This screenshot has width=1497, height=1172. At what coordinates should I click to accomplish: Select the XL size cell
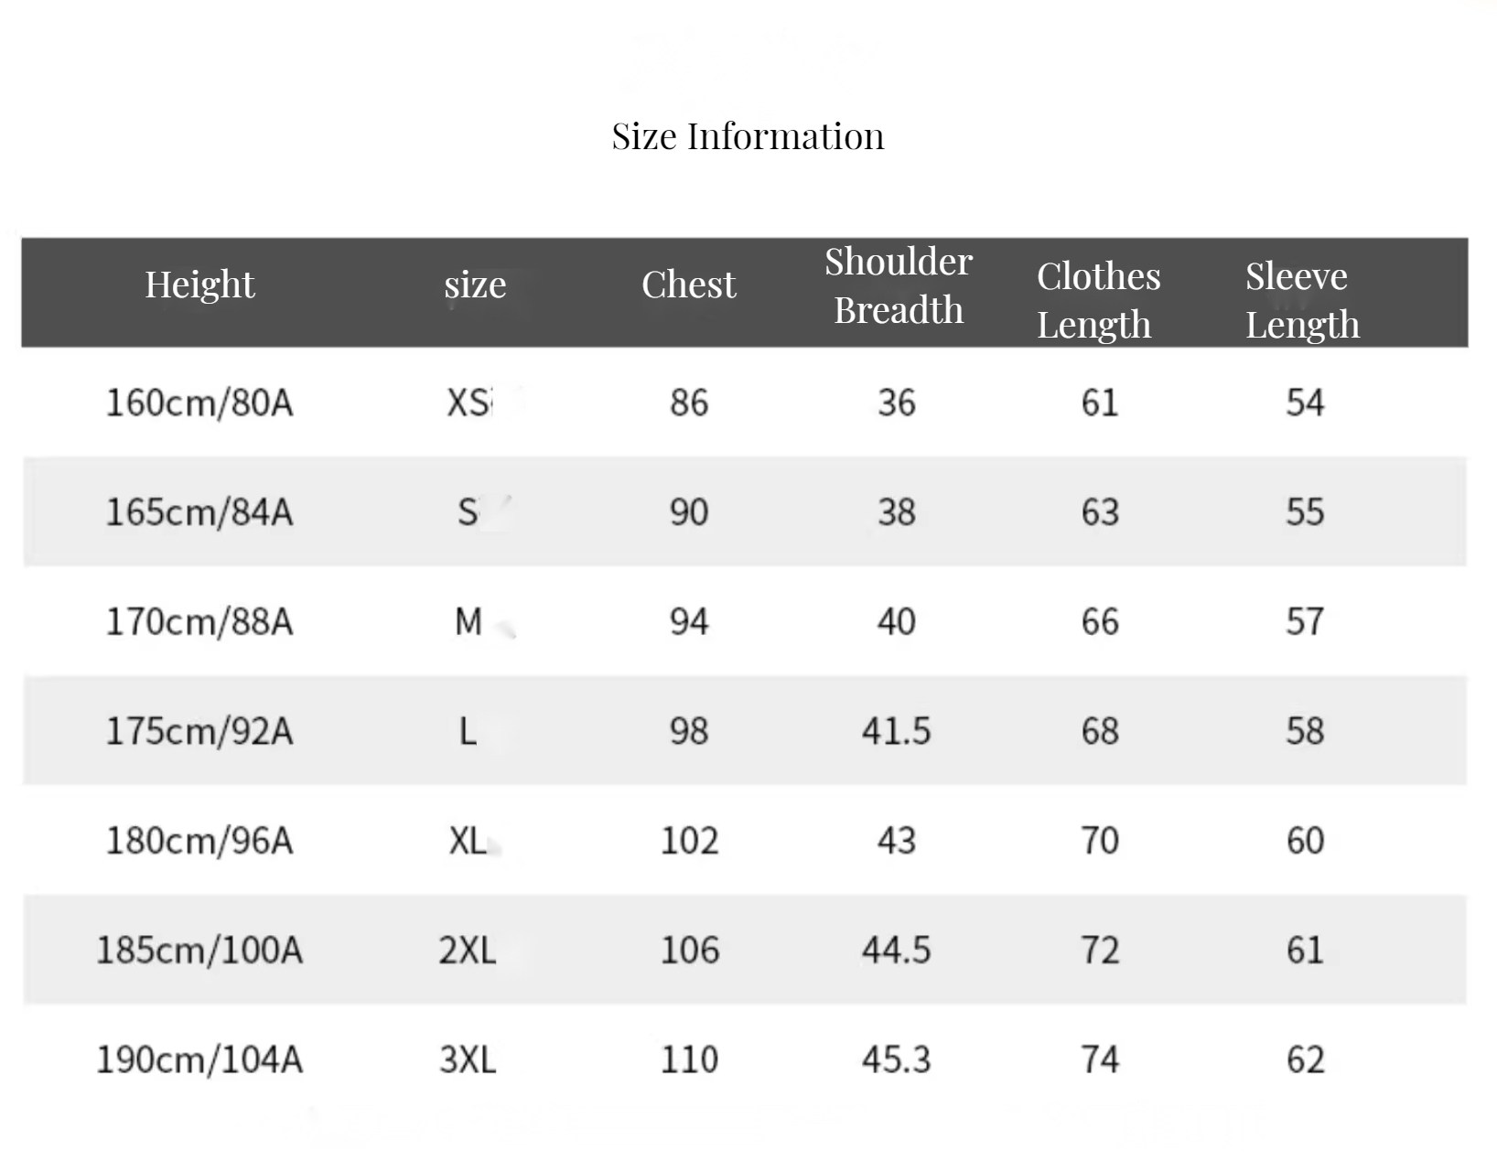pos(468,841)
